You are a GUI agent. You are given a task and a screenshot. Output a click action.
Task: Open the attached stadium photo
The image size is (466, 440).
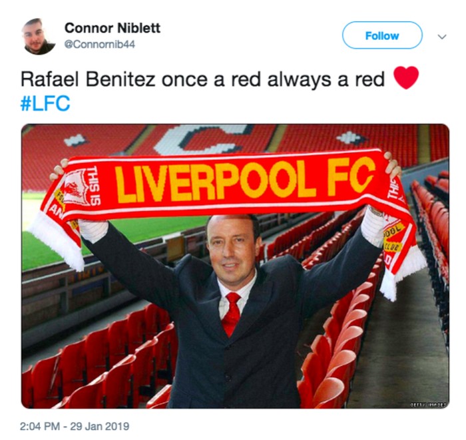tap(236, 266)
